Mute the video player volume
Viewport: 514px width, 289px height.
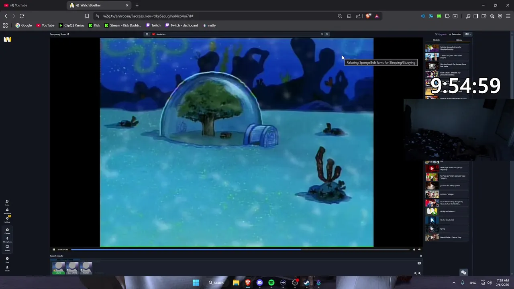[419, 249]
